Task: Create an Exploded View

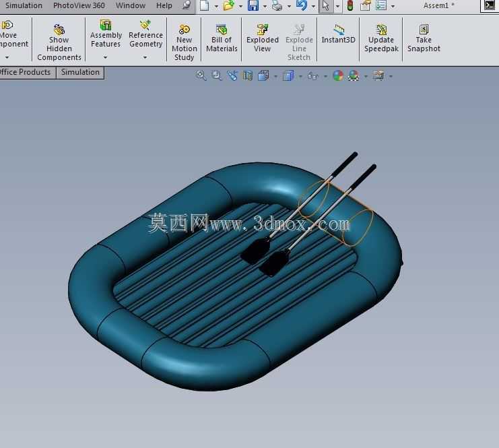Action: point(262,38)
